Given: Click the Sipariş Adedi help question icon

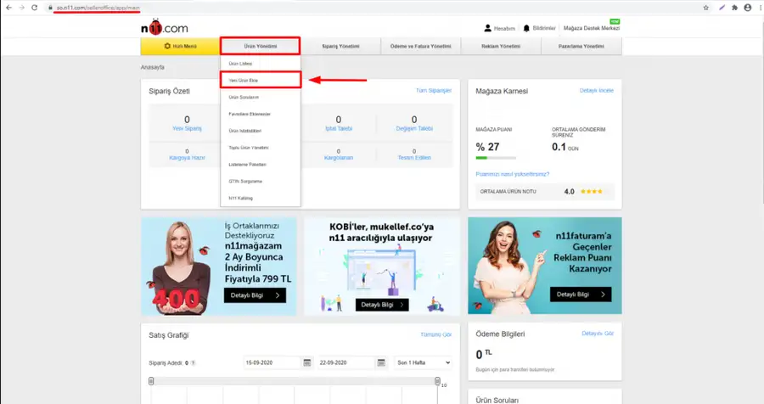Looking at the screenshot, I should click(193, 363).
